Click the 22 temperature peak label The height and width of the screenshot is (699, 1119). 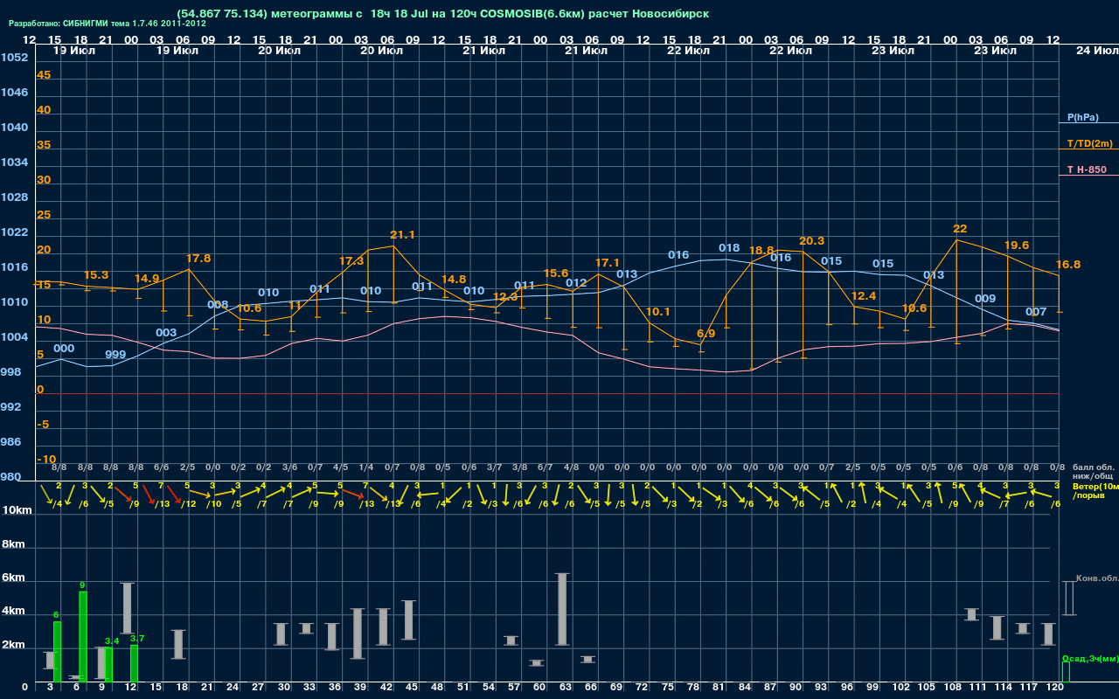[960, 229]
